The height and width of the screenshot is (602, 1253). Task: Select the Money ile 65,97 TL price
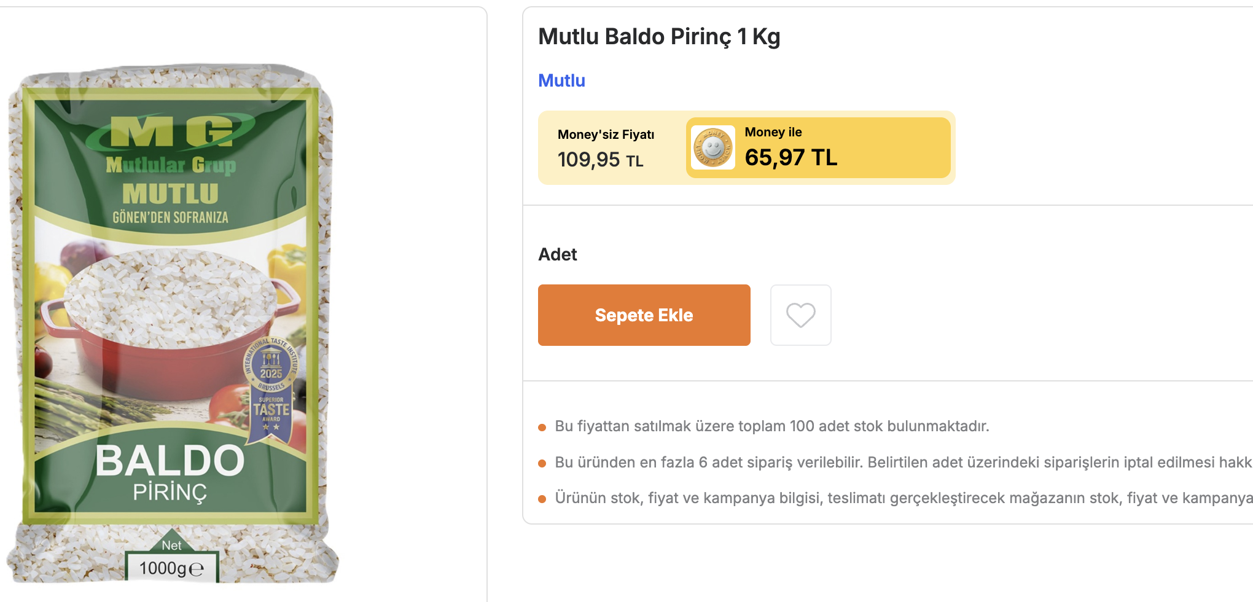[790, 158]
